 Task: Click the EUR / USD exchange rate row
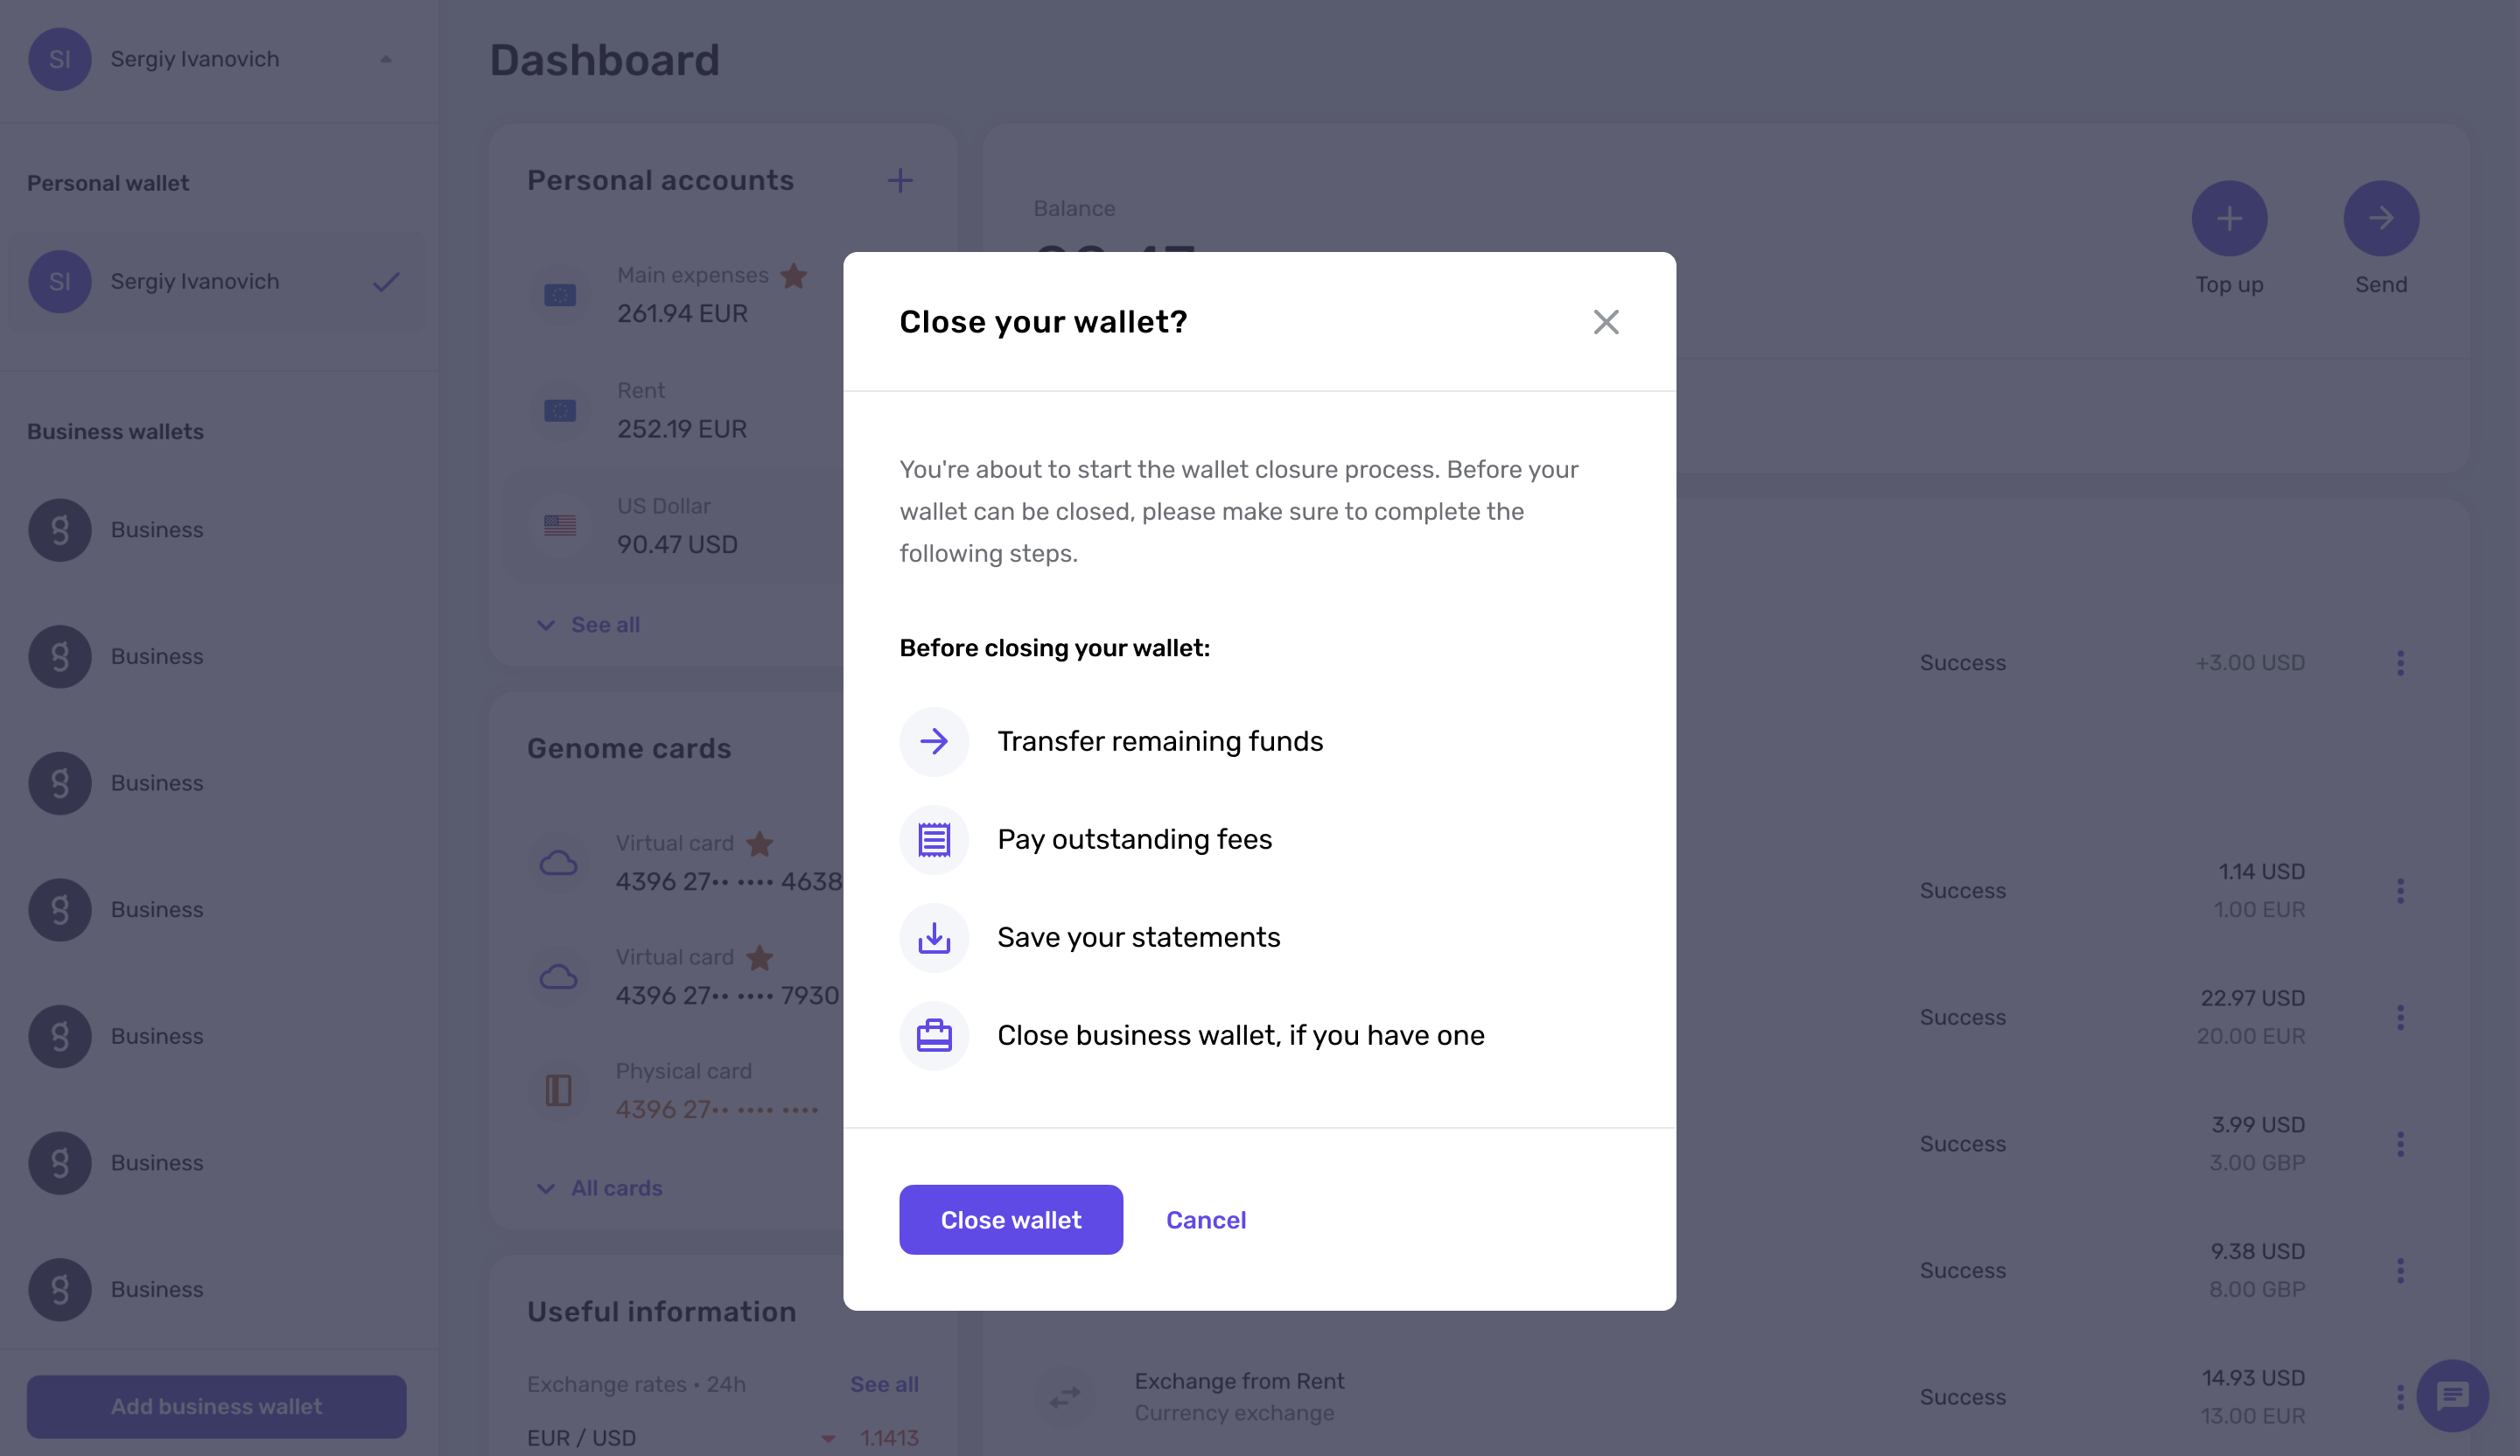(723, 1438)
